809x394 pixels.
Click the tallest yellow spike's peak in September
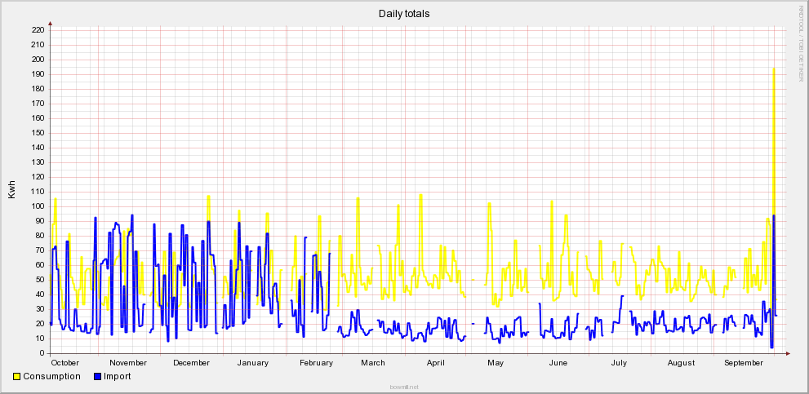tap(773, 69)
